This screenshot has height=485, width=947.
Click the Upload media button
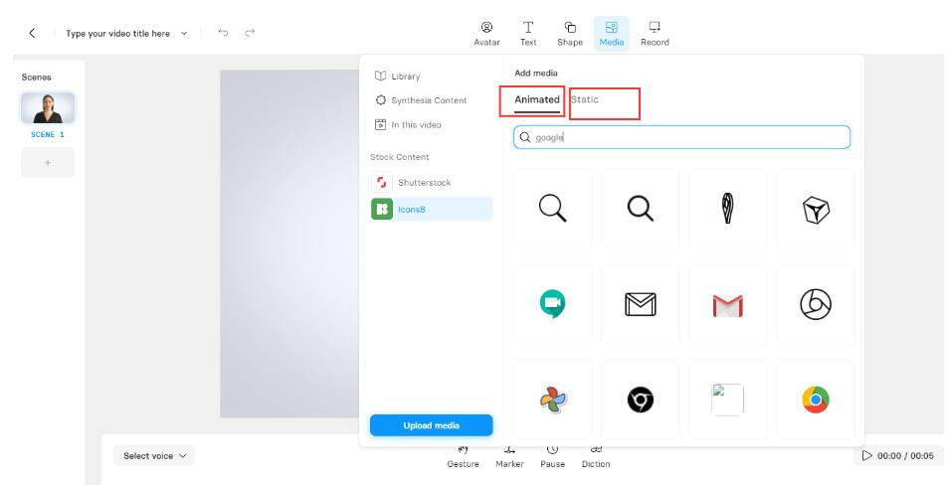(432, 425)
